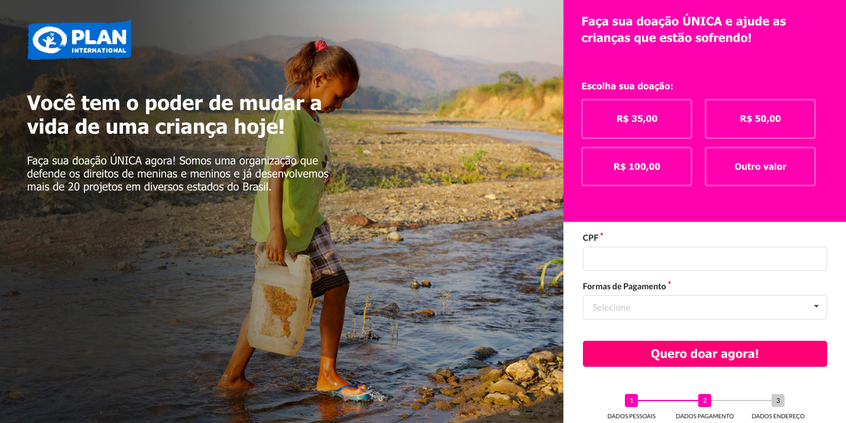
Task: Select the Outro valor option
Action: (760, 167)
